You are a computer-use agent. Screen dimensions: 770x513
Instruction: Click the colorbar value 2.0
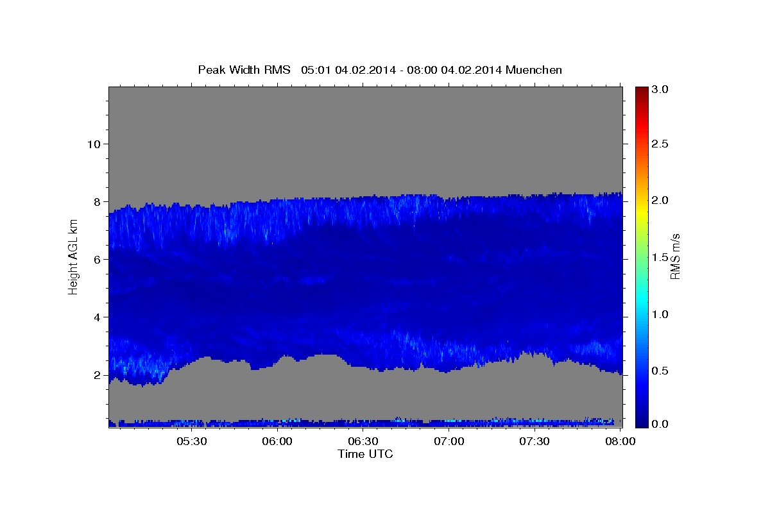(660, 200)
